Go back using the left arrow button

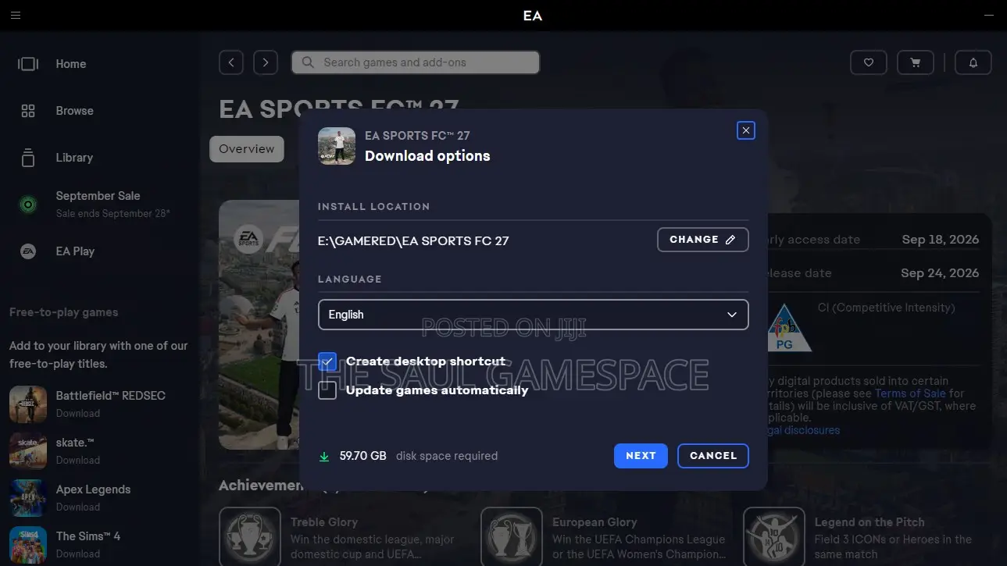pyautogui.click(x=231, y=62)
